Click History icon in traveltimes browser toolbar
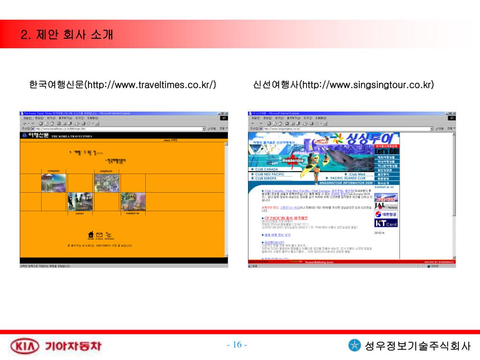Image resolution: width=480 pixels, height=360 pixels. [70, 124]
